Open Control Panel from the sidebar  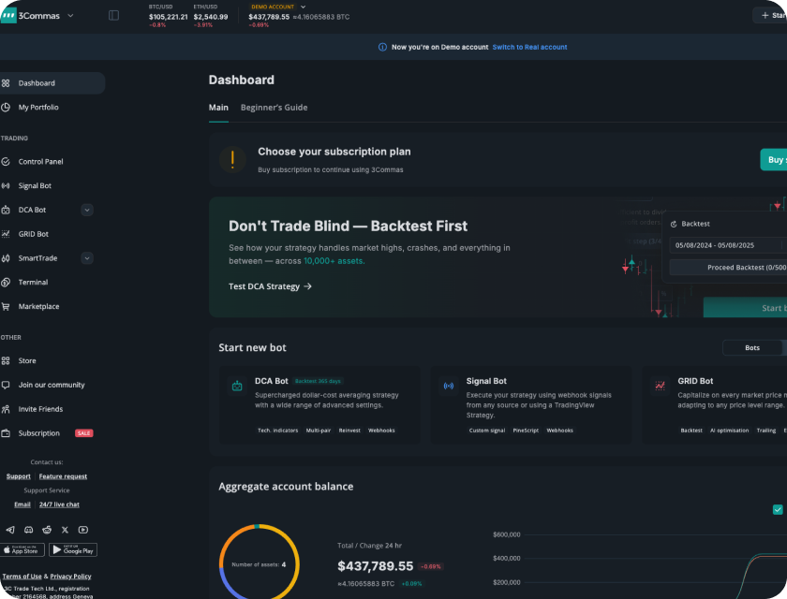point(40,161)
